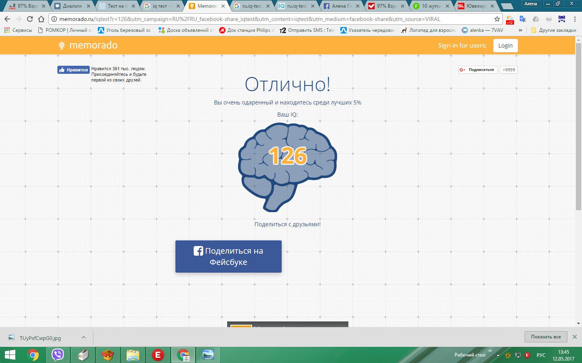
Task: Show hidden bookmarks with the double chevron
Action: (521, 30)
